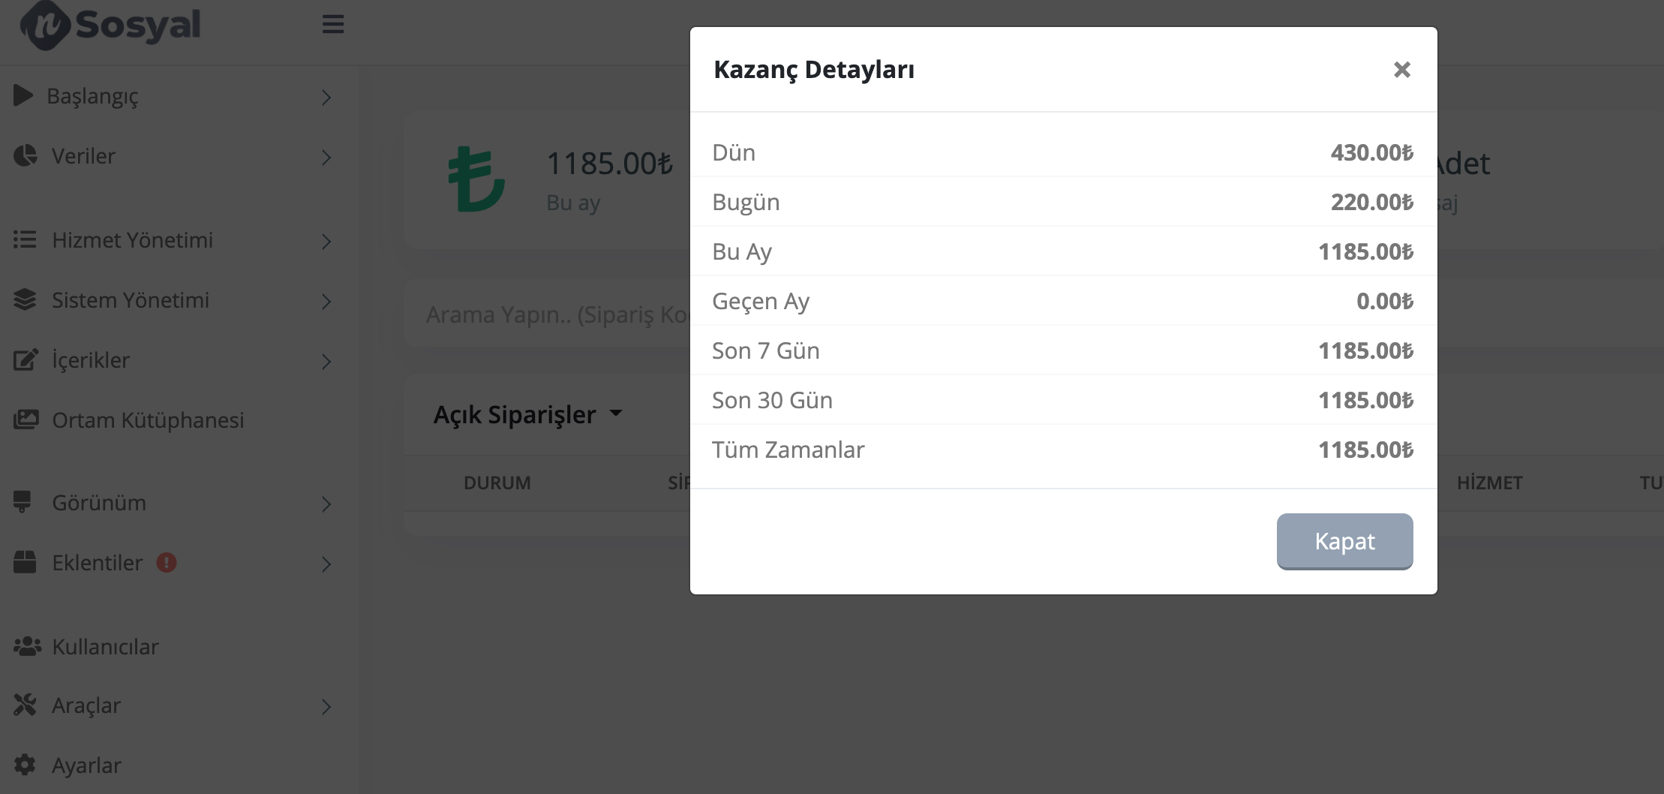Expand the Araçlar submenu chevron
This screenshot has height=794, width=1664.
pyautogui.click(x=326, y=706)
